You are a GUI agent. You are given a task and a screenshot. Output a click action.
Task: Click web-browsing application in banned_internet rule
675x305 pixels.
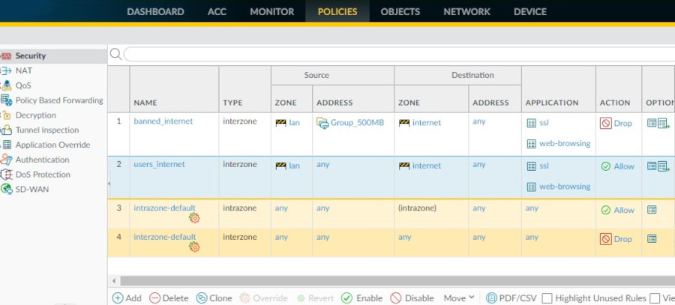[x=565, y=144]
